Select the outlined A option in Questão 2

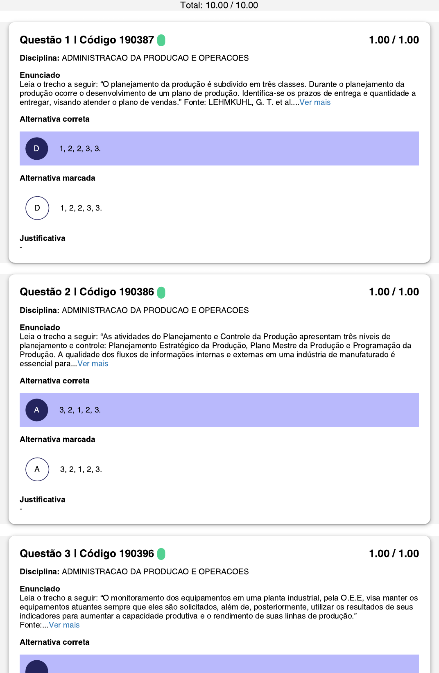[x=37, y=469]
